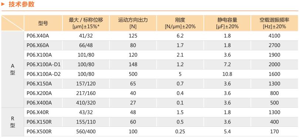Click the orange triangle beside 技术参数
The image size is (300, 139).
pos(3,4)
